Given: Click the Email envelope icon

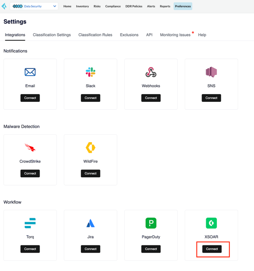Looking at the screenshot, I should coord(30,72).
